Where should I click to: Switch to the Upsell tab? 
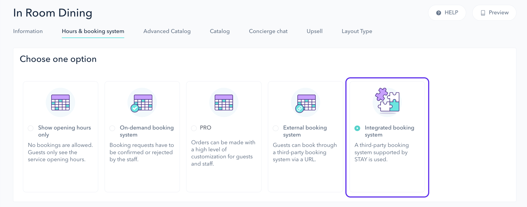click(x=315, y=31)
